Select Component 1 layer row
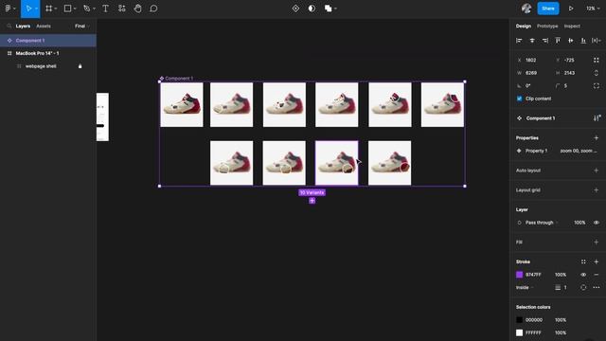This screenshot has height=341, width=606. tap(48, 41)
